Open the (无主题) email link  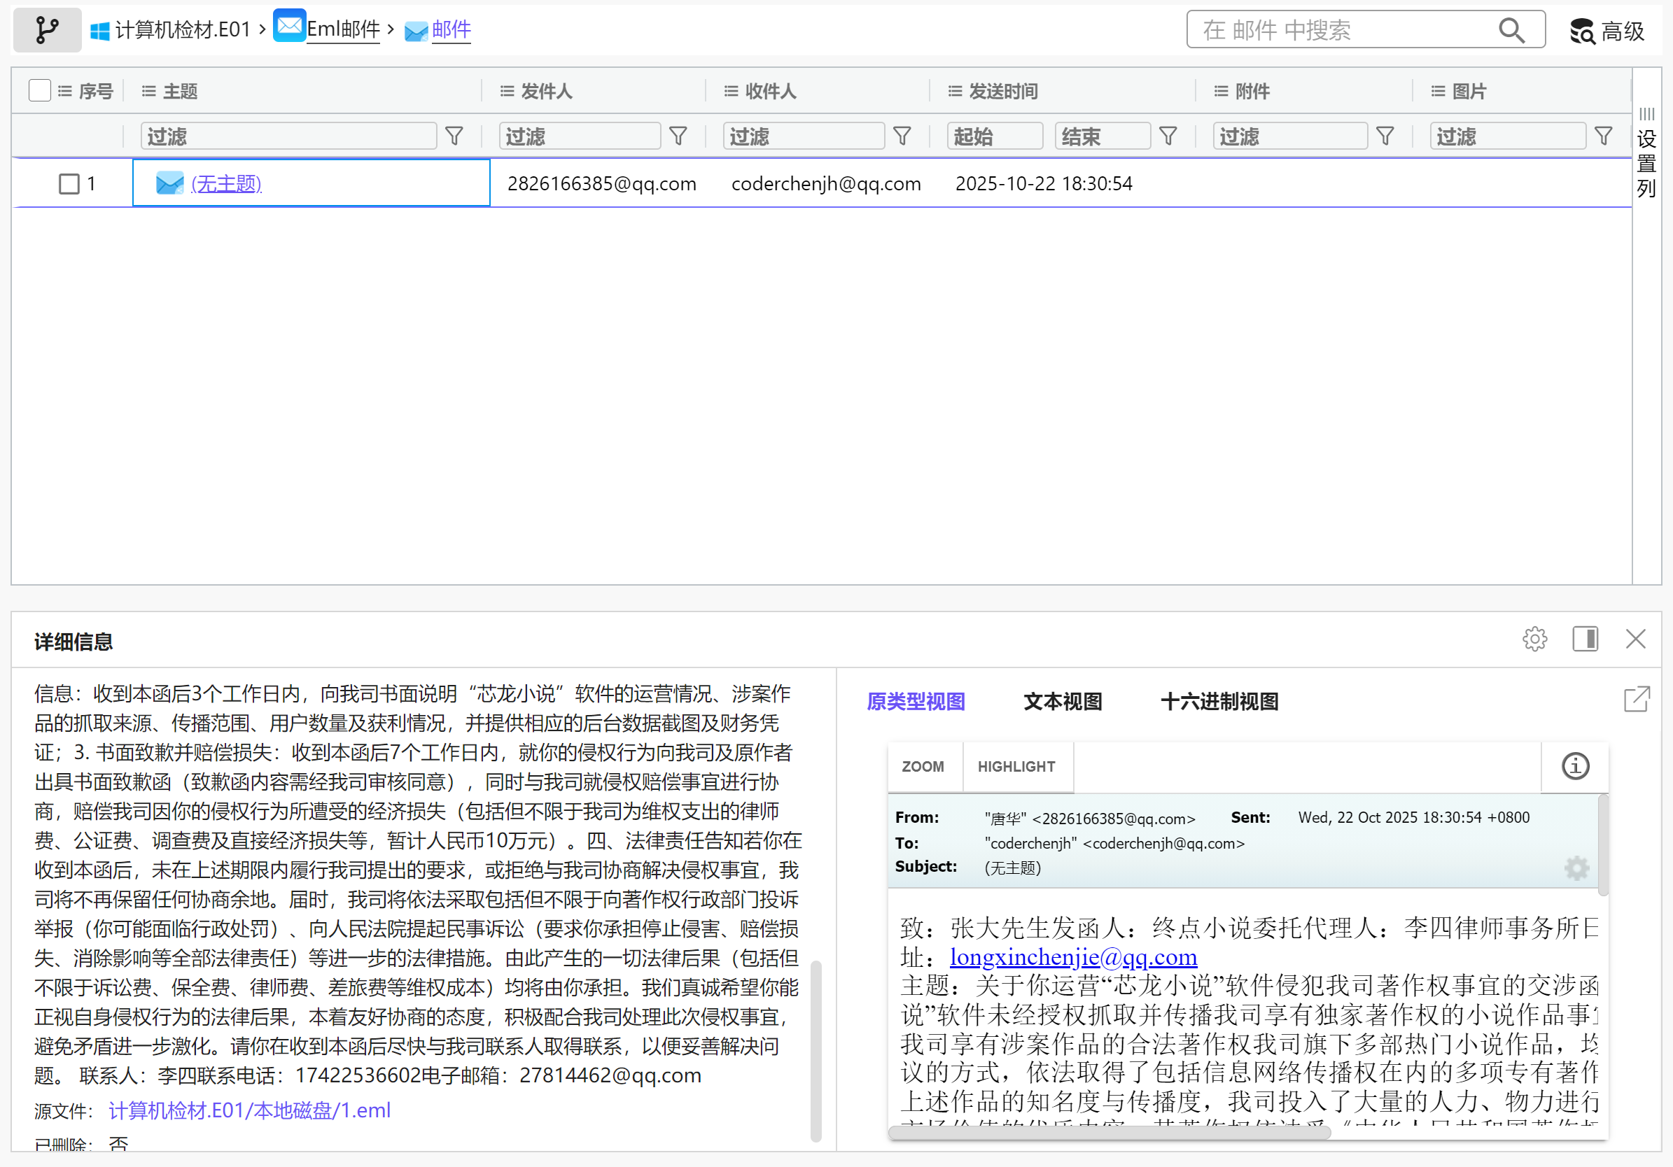226,183
